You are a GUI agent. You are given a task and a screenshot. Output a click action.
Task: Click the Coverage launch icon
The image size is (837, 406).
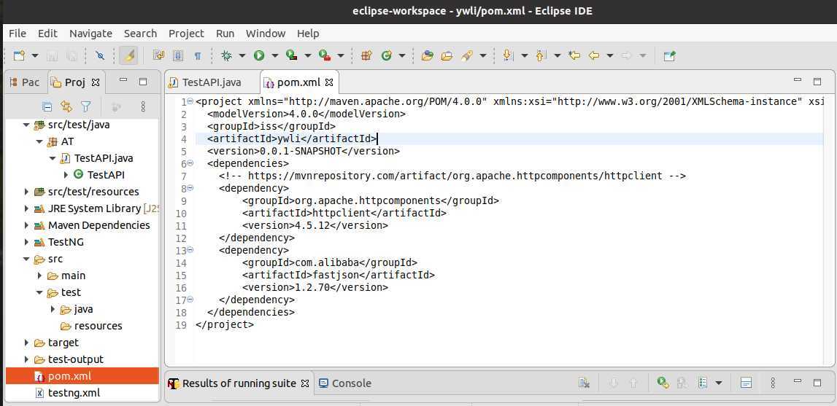[x=291, y=55]
